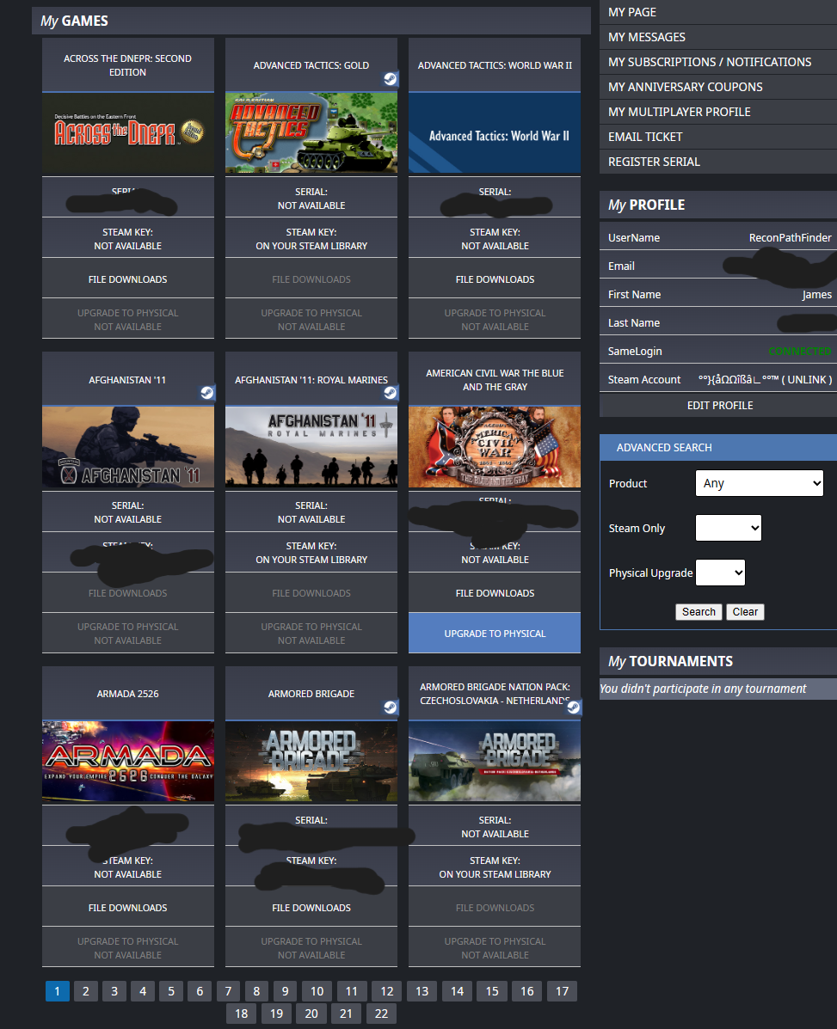This screenshot has height=1029, width=837.
Task: Click current page 1 button
Action: coord(57,991)
